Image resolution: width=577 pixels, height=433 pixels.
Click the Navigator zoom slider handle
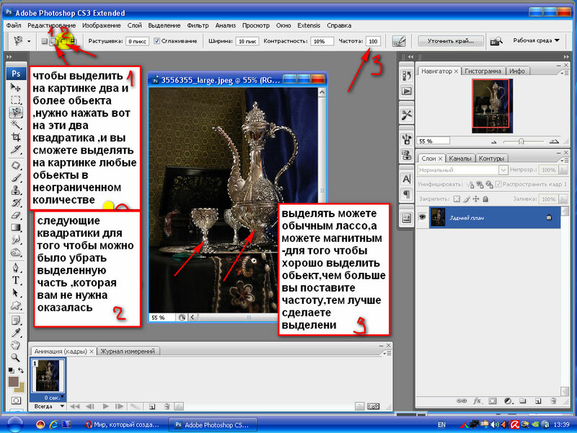click(x=521, y=141)
